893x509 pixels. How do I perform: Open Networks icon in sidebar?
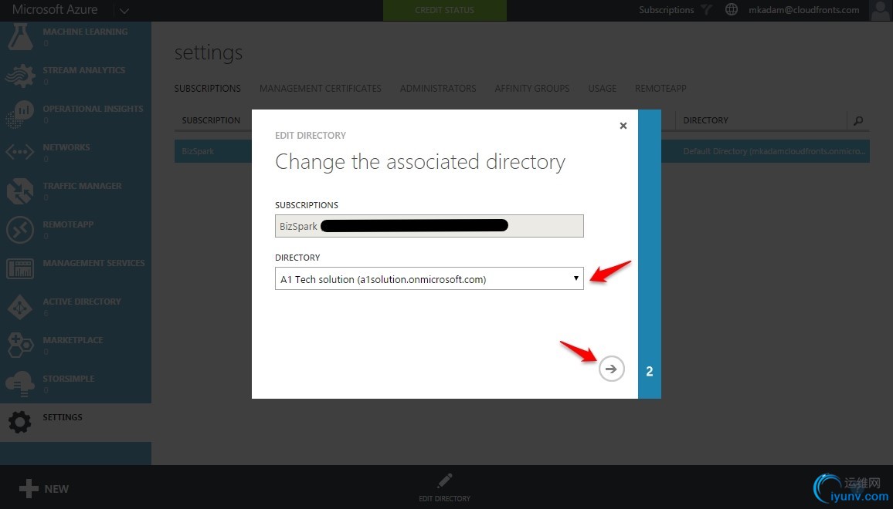(x=20, y=153)
